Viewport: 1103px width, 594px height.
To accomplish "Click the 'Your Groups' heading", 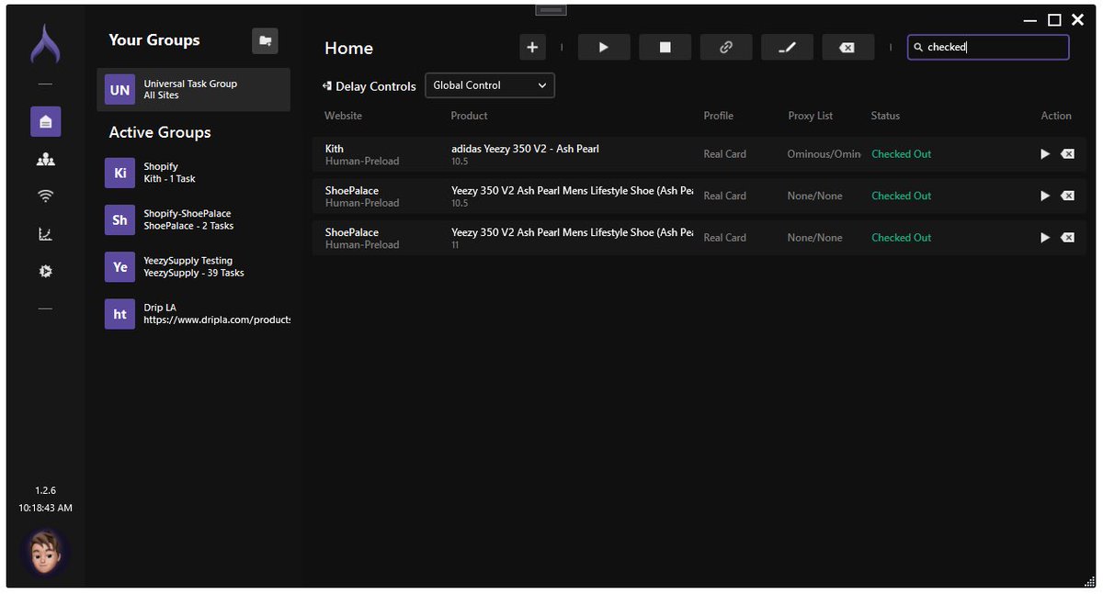I will pos(154,40).
